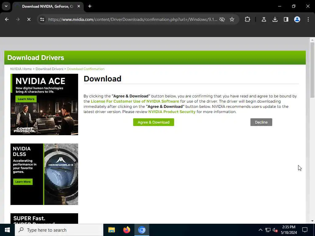Click Learn More on NVIDIA DLSS ad

tap(23, 182)
